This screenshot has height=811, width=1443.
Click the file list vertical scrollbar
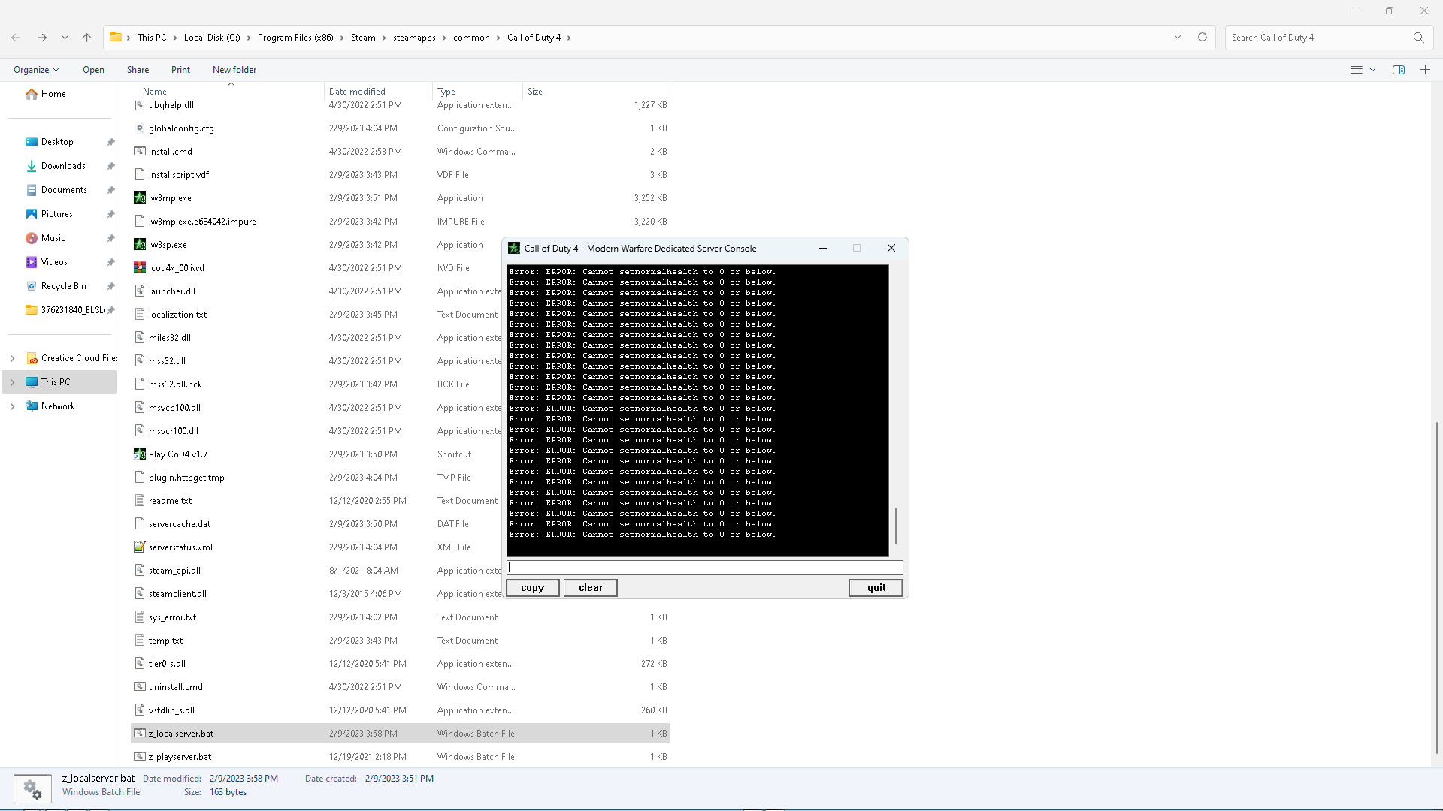1436,587
